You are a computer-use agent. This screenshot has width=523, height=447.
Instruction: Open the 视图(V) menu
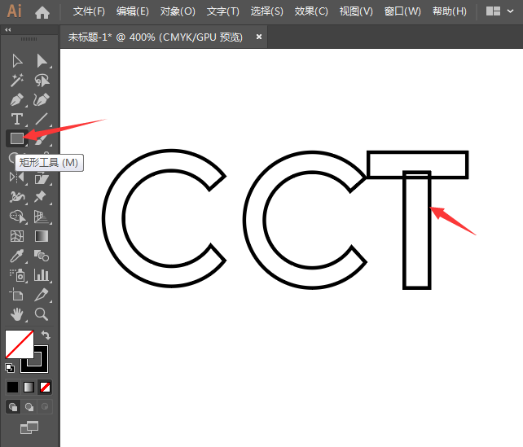point(356,11)
